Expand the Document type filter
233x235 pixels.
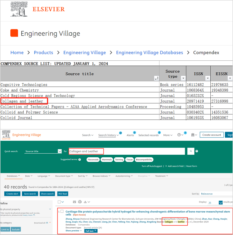[64, 176]
